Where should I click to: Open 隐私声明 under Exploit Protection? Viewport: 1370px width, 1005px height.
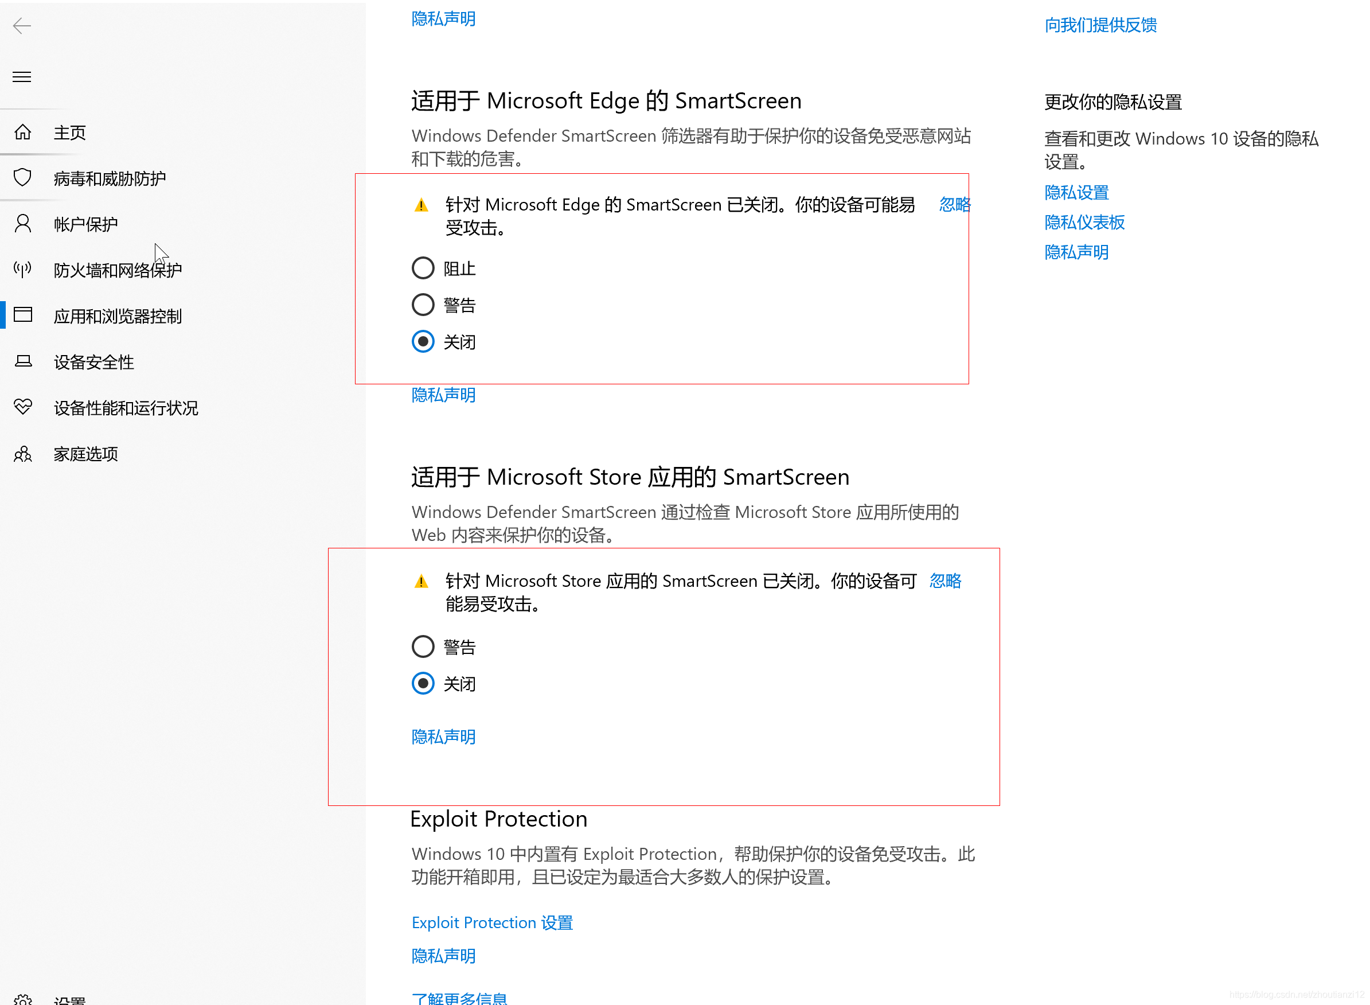tap(443, 956)
